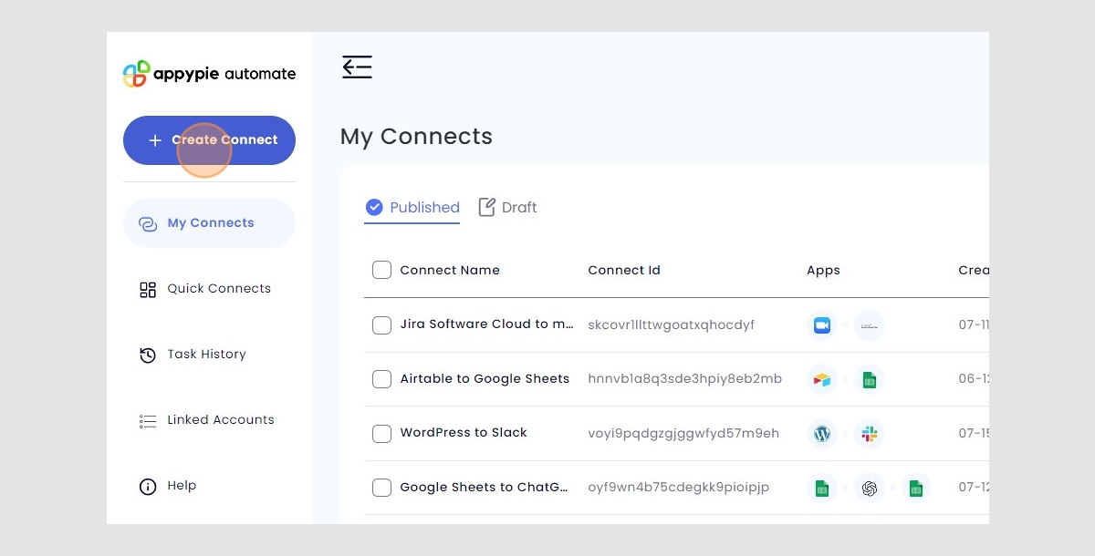Click the Zoom icon in Jira row

click(x=822, y=325)
